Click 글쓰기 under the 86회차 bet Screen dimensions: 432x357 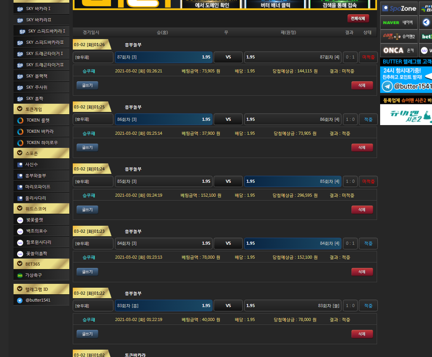click(x=87, y=148)
